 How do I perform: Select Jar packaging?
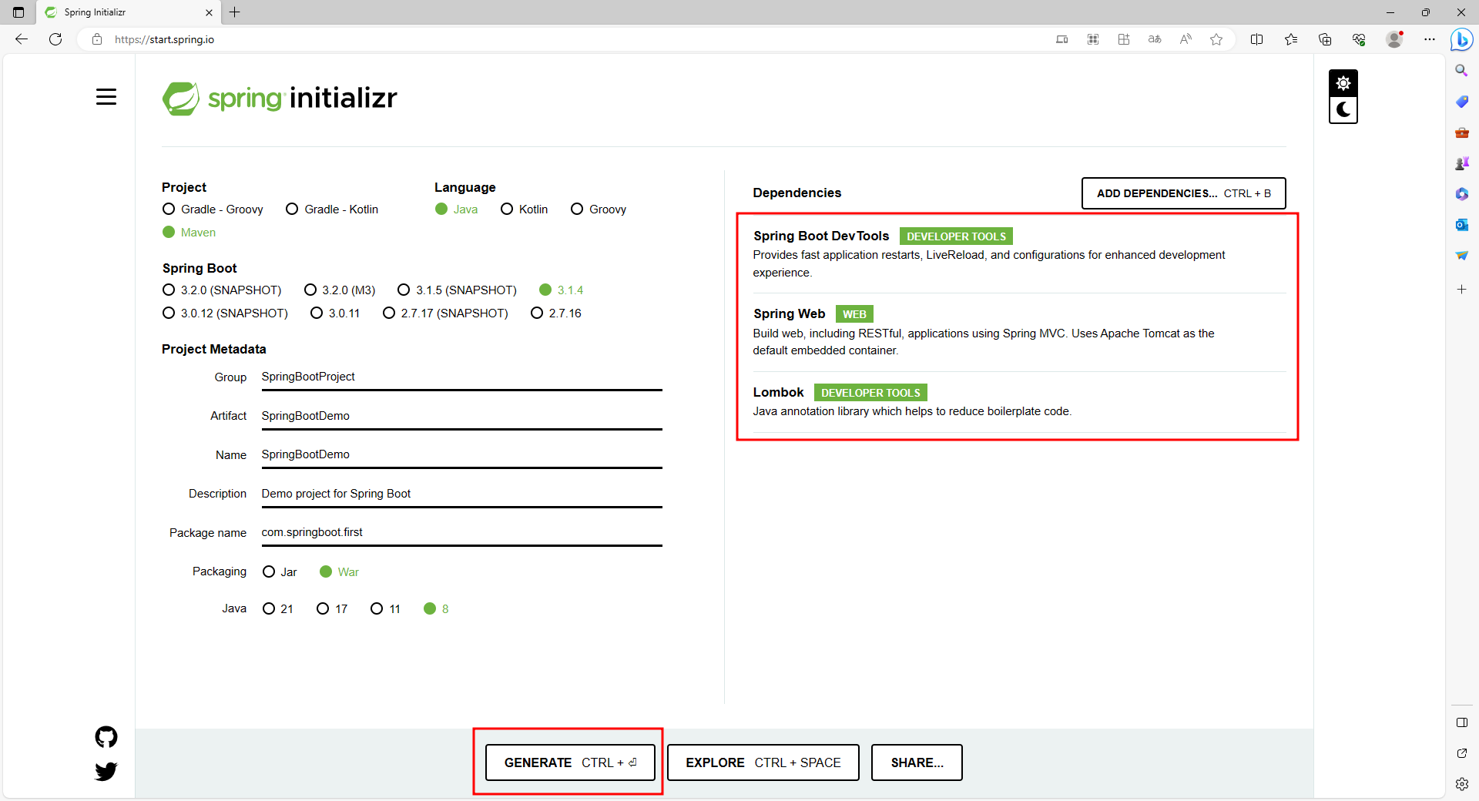coord(280,572)
